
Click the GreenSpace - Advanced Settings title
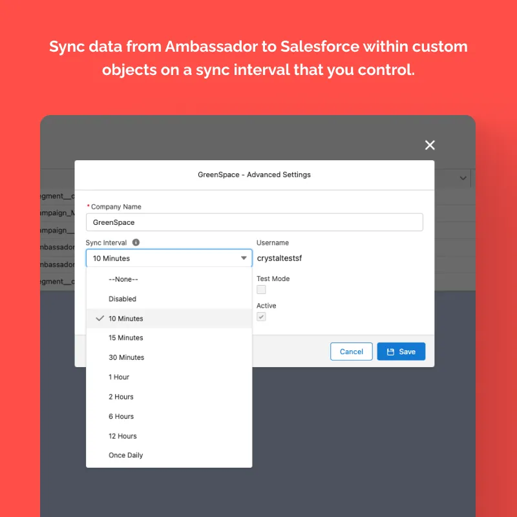[x=254, y=174]
